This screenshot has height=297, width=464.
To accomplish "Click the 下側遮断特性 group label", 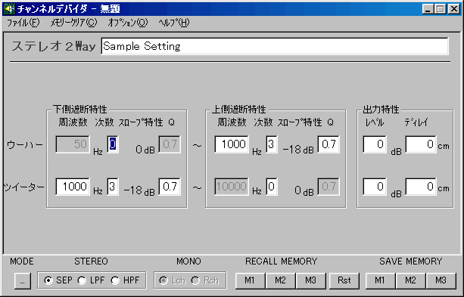I will [x=80, y=110].
